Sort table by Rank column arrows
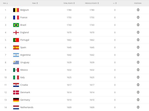Screen dimensions: 149x111 (7, 3)
